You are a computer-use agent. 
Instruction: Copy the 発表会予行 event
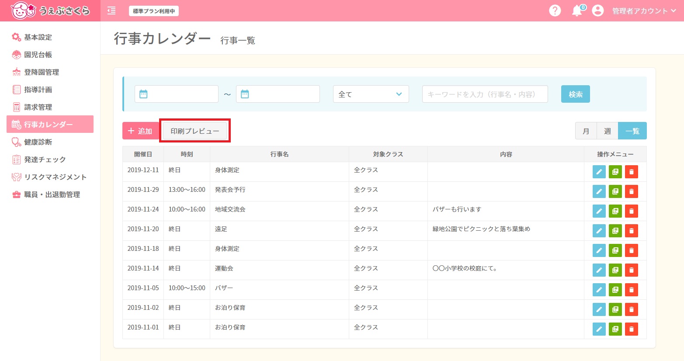pos(615,191)
